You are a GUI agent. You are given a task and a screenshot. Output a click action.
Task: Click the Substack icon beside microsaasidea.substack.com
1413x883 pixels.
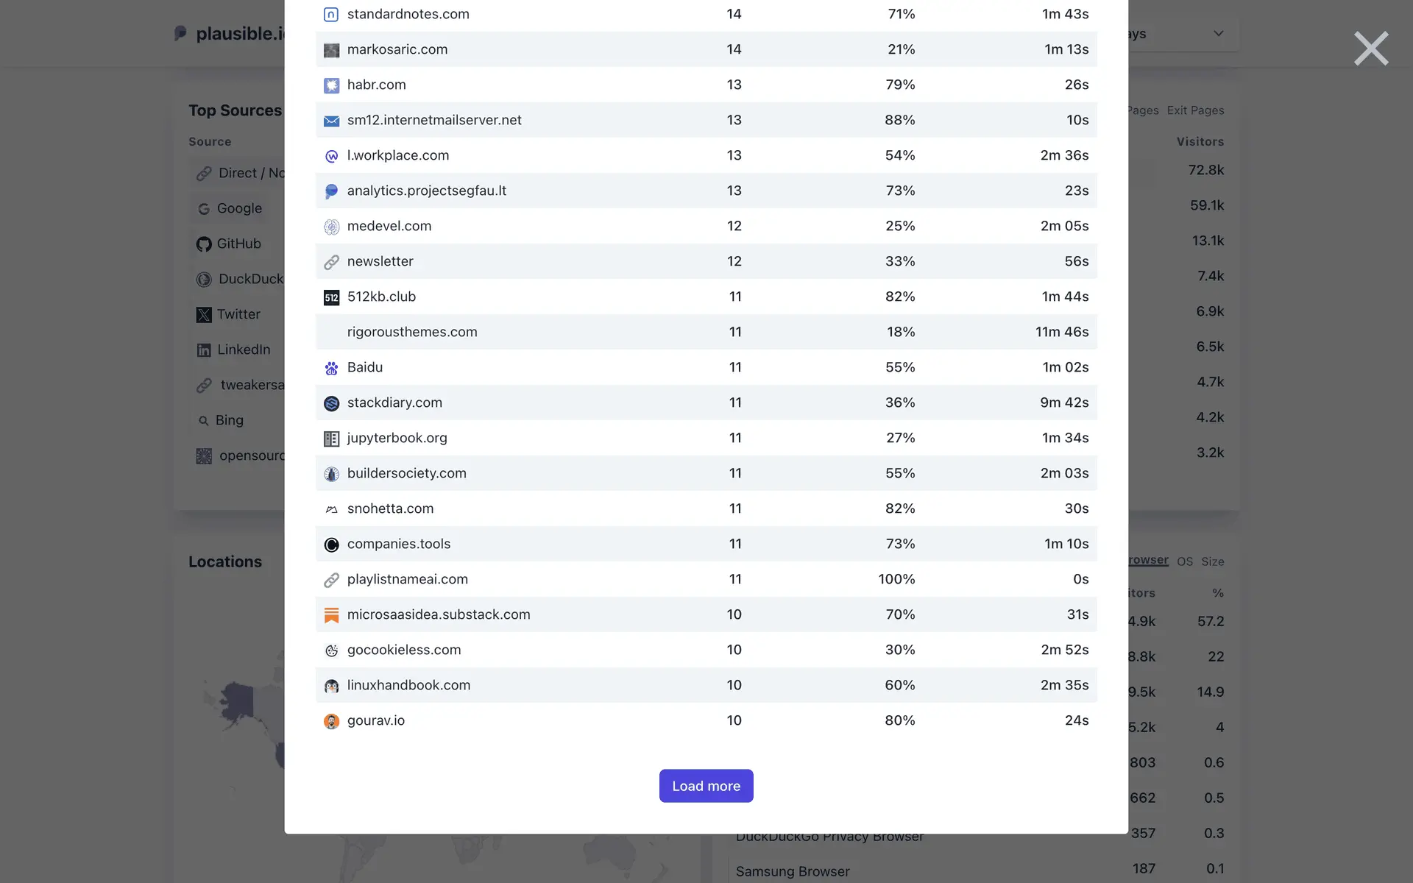click(x=331, y=615)
